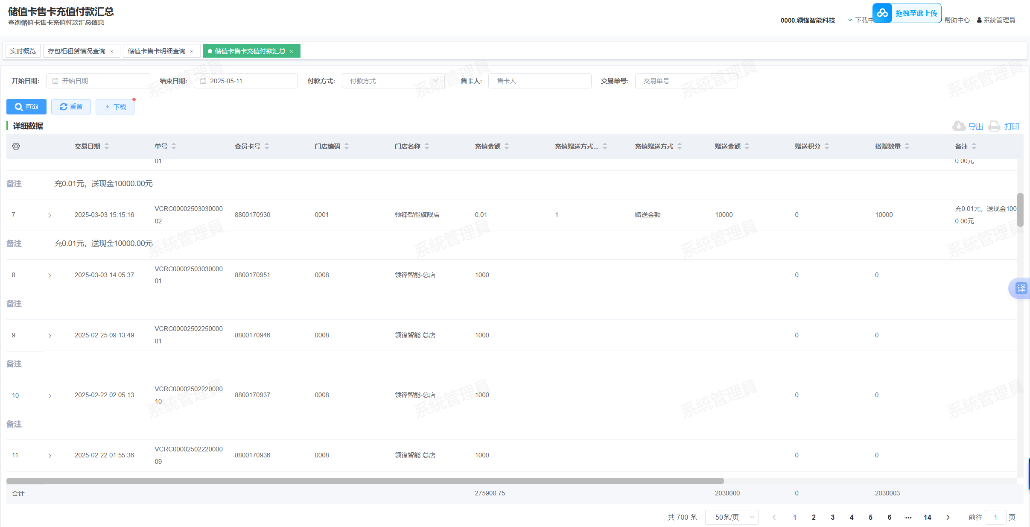The image size is (1030, 527).
Task: Click the printer icon
Action: click(x=995, y=126)
